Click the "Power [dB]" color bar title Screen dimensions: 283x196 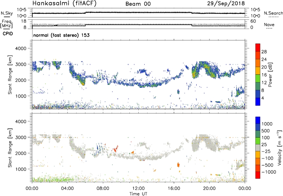(x=270, y=75)
